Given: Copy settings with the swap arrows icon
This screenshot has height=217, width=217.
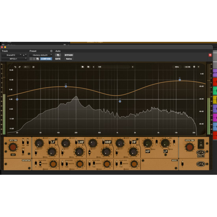Looking at the screenshot, I should click(34, 67).
